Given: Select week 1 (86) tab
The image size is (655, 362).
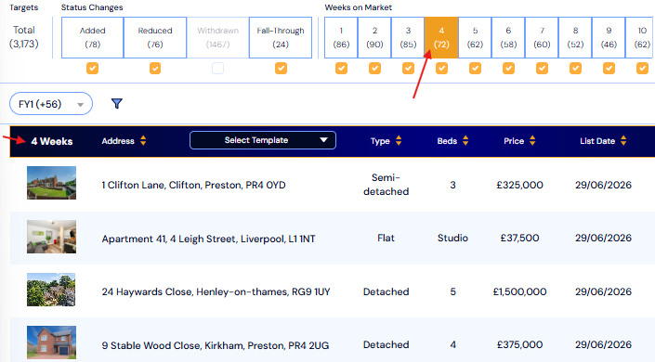Looking at the screenshot, I should pos(341,37).
